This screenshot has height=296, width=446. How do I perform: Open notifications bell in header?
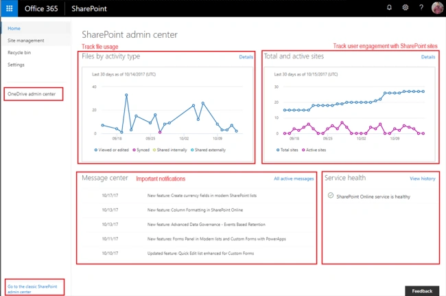389,8
